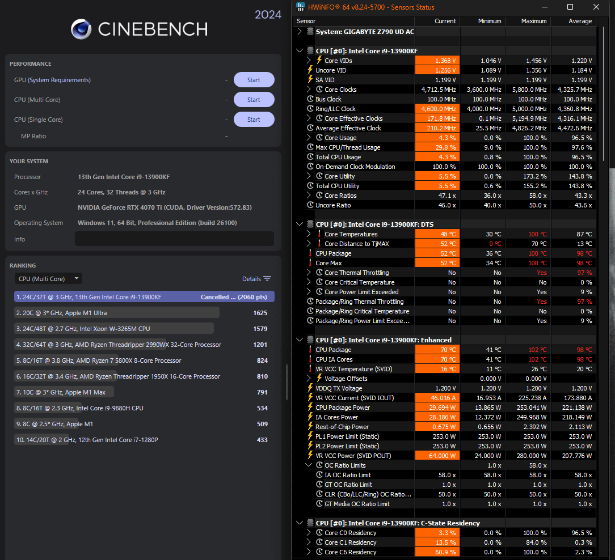Click the HWiNFO app icon in title bar
This screenshot has width=615, height=560.
click(301, 7)
